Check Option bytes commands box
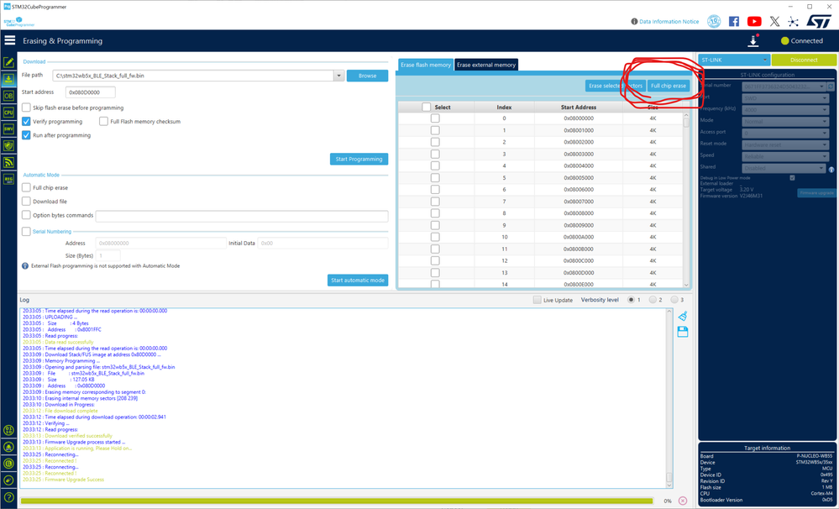The height and width of the screenshot is (509, 839). (x=26, y=215)
